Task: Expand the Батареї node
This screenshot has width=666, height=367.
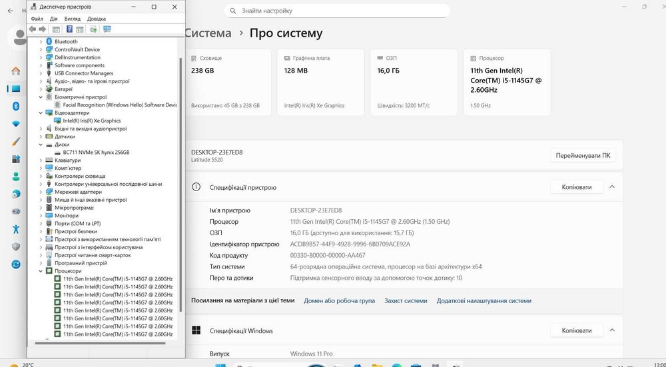Action: 41,89
